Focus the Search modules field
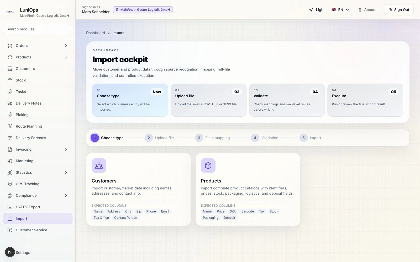Image resolution: width=420 pixels, height=262 pixels. [x=38, y=29]
